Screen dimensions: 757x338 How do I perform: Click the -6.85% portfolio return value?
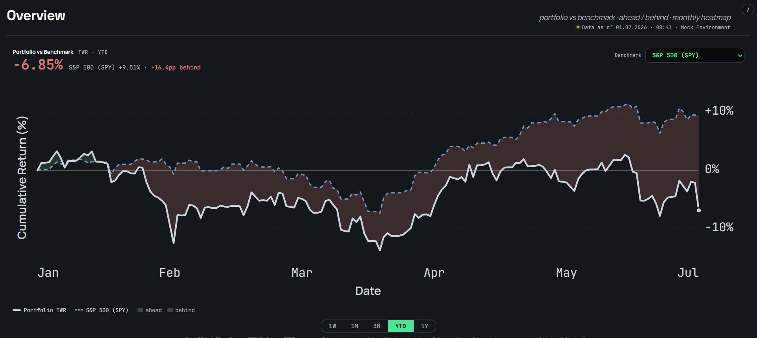[38, 65]
